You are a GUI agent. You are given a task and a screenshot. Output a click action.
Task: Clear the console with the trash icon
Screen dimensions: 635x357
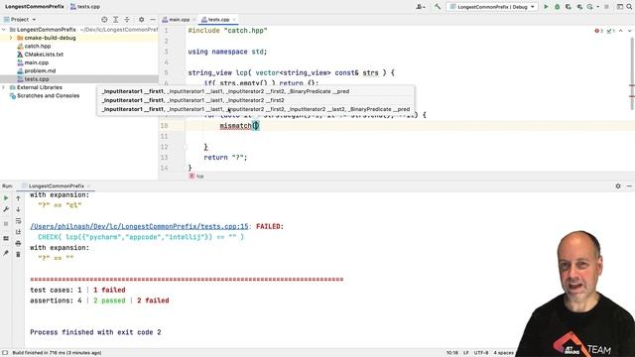pyautogui.click(x=18, y=255)
